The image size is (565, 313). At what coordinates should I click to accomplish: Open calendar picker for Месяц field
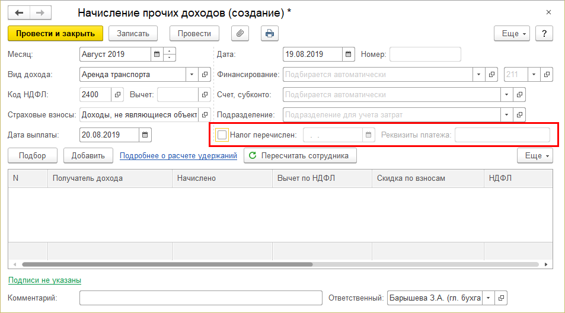pyautogui.click(x=157, y=55)
